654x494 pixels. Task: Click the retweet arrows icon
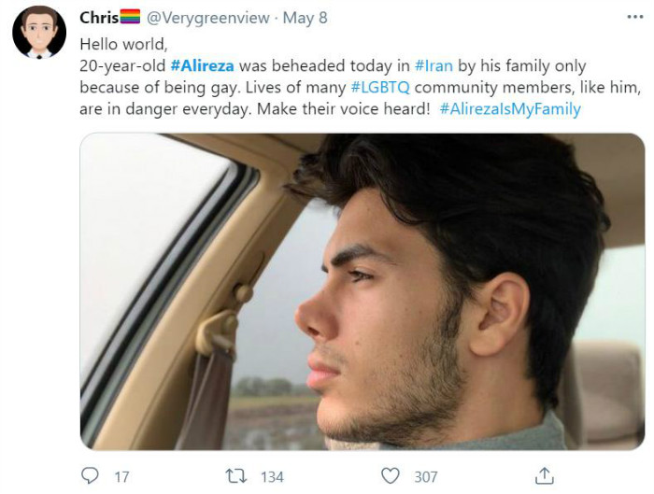236,476
